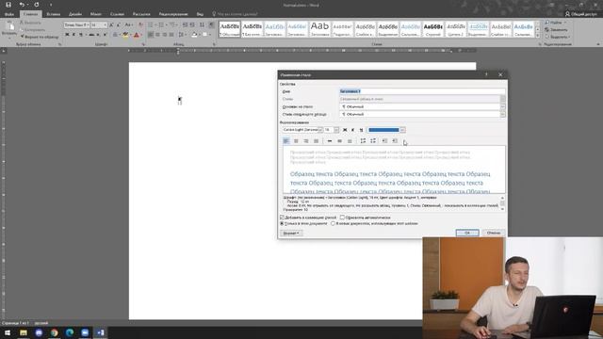The width and height of the screenshot is (603, 339).
Task: Toggle show paragraph marks in ribbon
Action: [211, 25]
